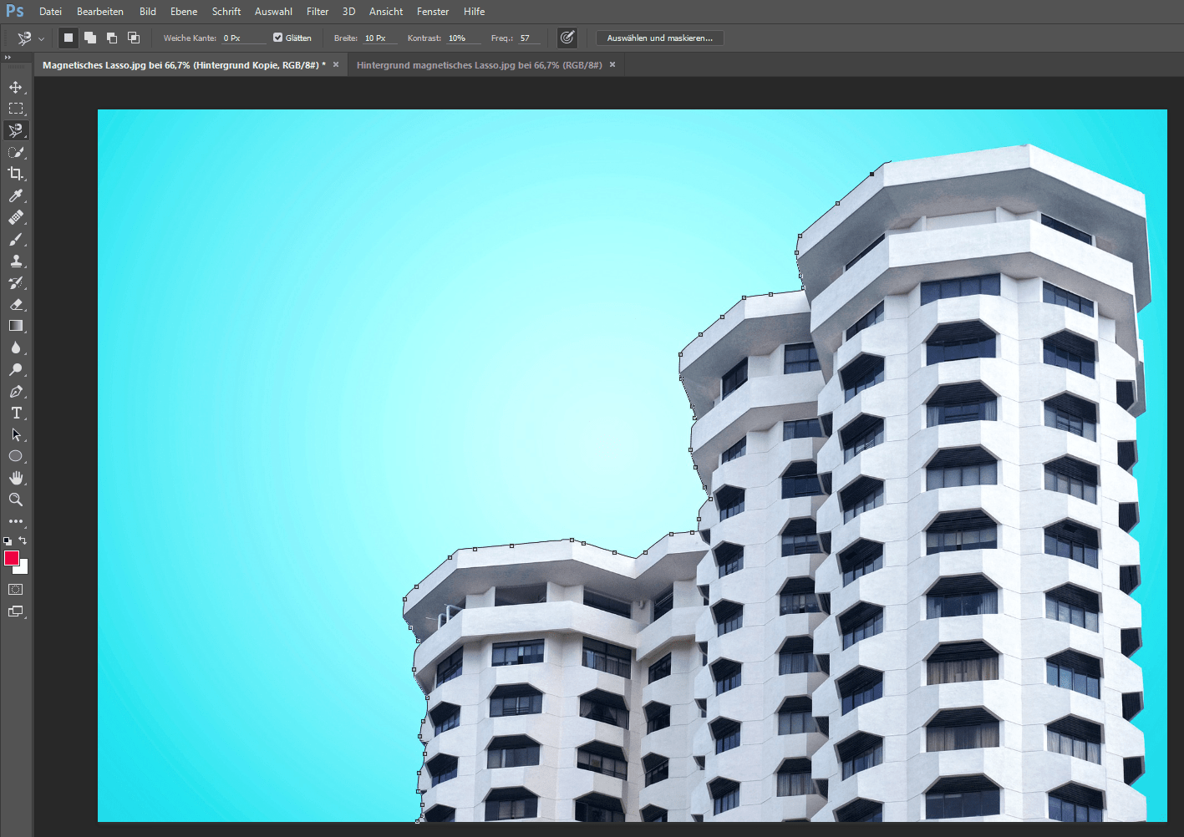Select the Horizontal Type tool

(15, 413)
